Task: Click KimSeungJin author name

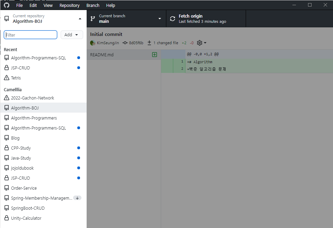Action: coord(108,43)
